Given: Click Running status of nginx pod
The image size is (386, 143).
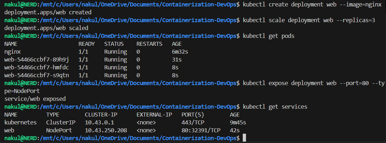Looking at the screenshot, I should 115,52.
